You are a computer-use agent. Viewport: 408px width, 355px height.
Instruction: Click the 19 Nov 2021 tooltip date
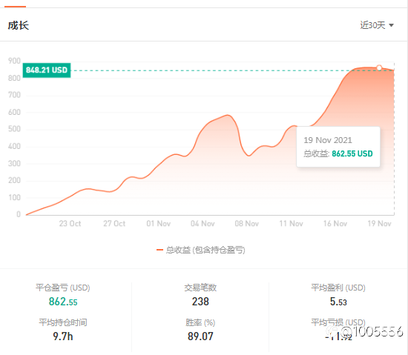click(328, 140)
